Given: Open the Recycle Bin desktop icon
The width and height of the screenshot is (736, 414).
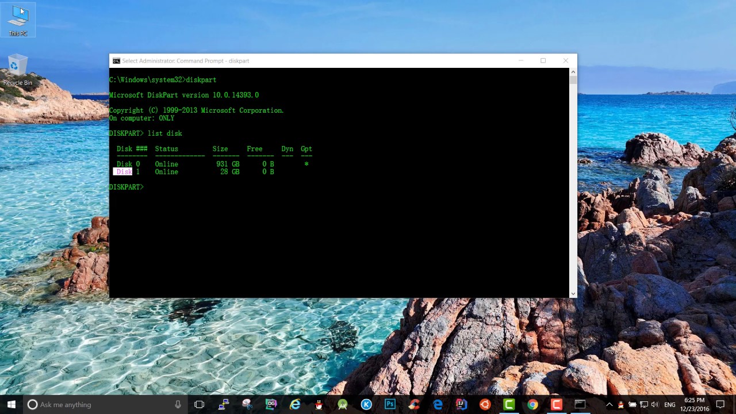Looking at the screenshot, I should (x=18, y=70).
